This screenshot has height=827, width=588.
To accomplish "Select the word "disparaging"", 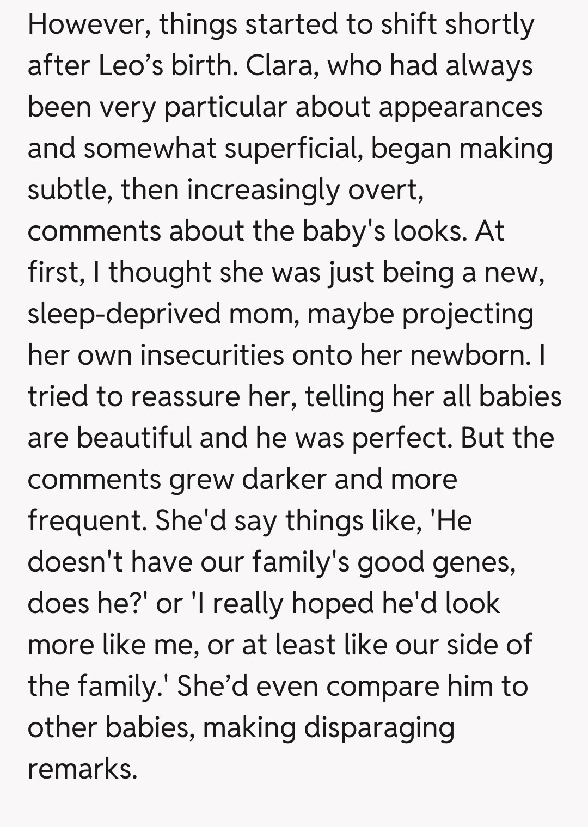I will click(379, 728).
